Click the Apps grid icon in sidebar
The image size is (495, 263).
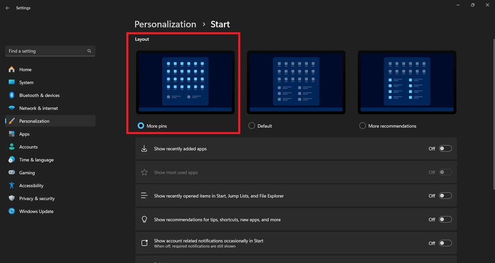coord(12,134)
